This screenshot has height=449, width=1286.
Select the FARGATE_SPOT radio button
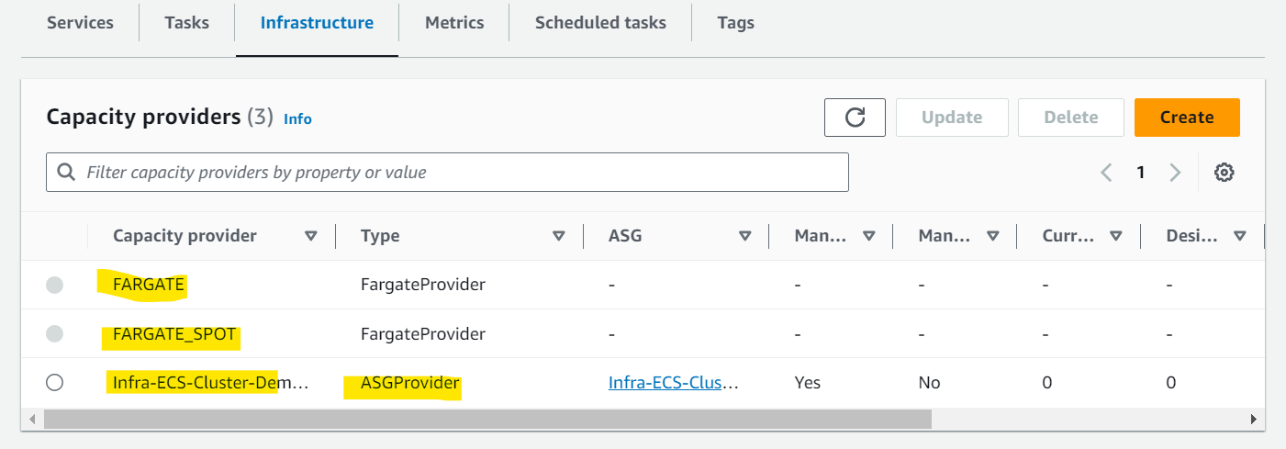coord(54,333)
